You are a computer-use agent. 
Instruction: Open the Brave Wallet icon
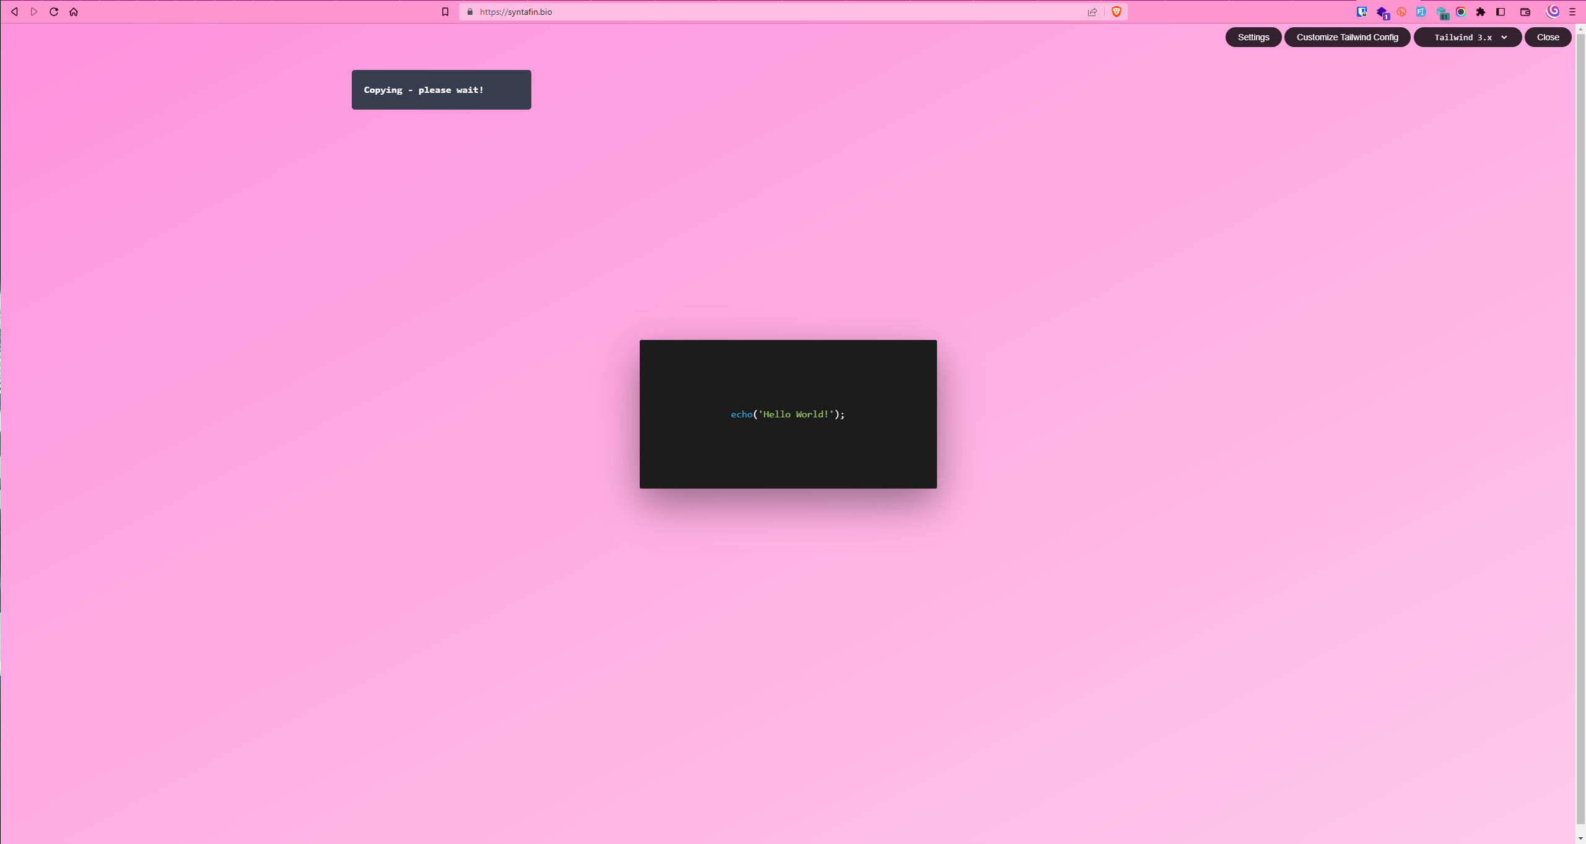1525,12
